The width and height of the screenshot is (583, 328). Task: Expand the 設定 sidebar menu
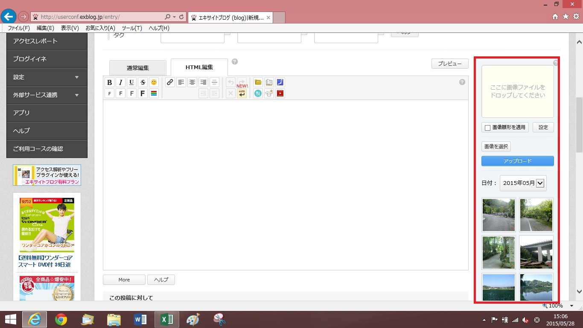point(47,77)
